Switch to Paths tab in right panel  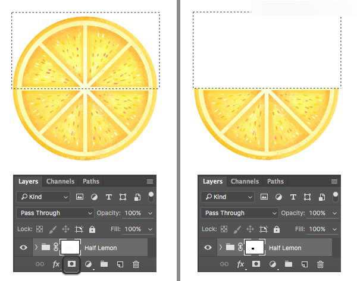tap(275, 181)
